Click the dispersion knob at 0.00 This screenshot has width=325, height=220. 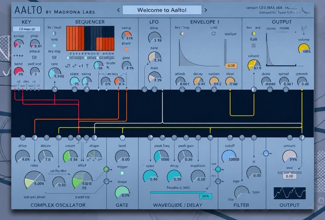click(198, 176)
